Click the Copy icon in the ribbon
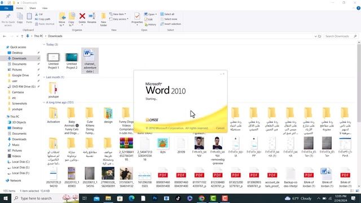 tap(20, 16)
